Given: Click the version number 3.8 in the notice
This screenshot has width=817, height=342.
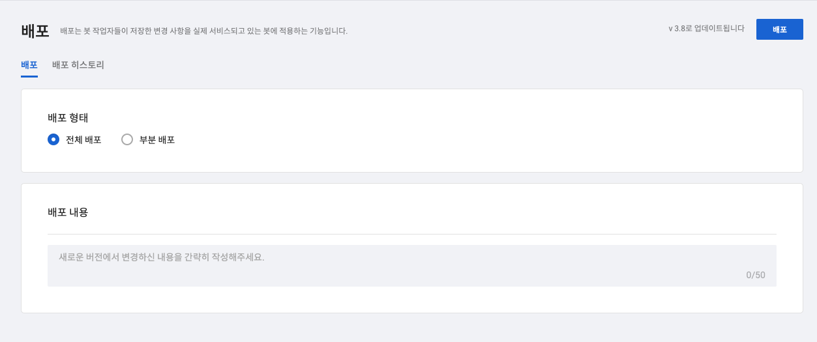Looking at the screenshot, I should coord(681,29).
